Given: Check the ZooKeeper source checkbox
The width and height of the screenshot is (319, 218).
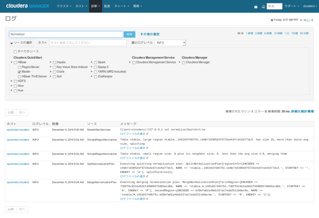Looking at the screenshot, I should pyautogui.click(x=95, y=77).
